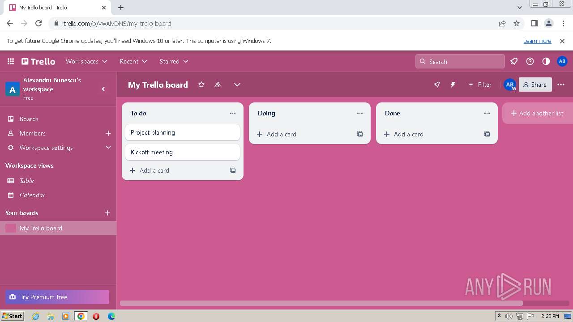Collapse the workspace sidebar
Image resolution: width=573 pixels, height=322 pixels.
pos(103,89)
